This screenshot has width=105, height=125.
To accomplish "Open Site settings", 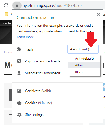I will [x=34, y=115].
